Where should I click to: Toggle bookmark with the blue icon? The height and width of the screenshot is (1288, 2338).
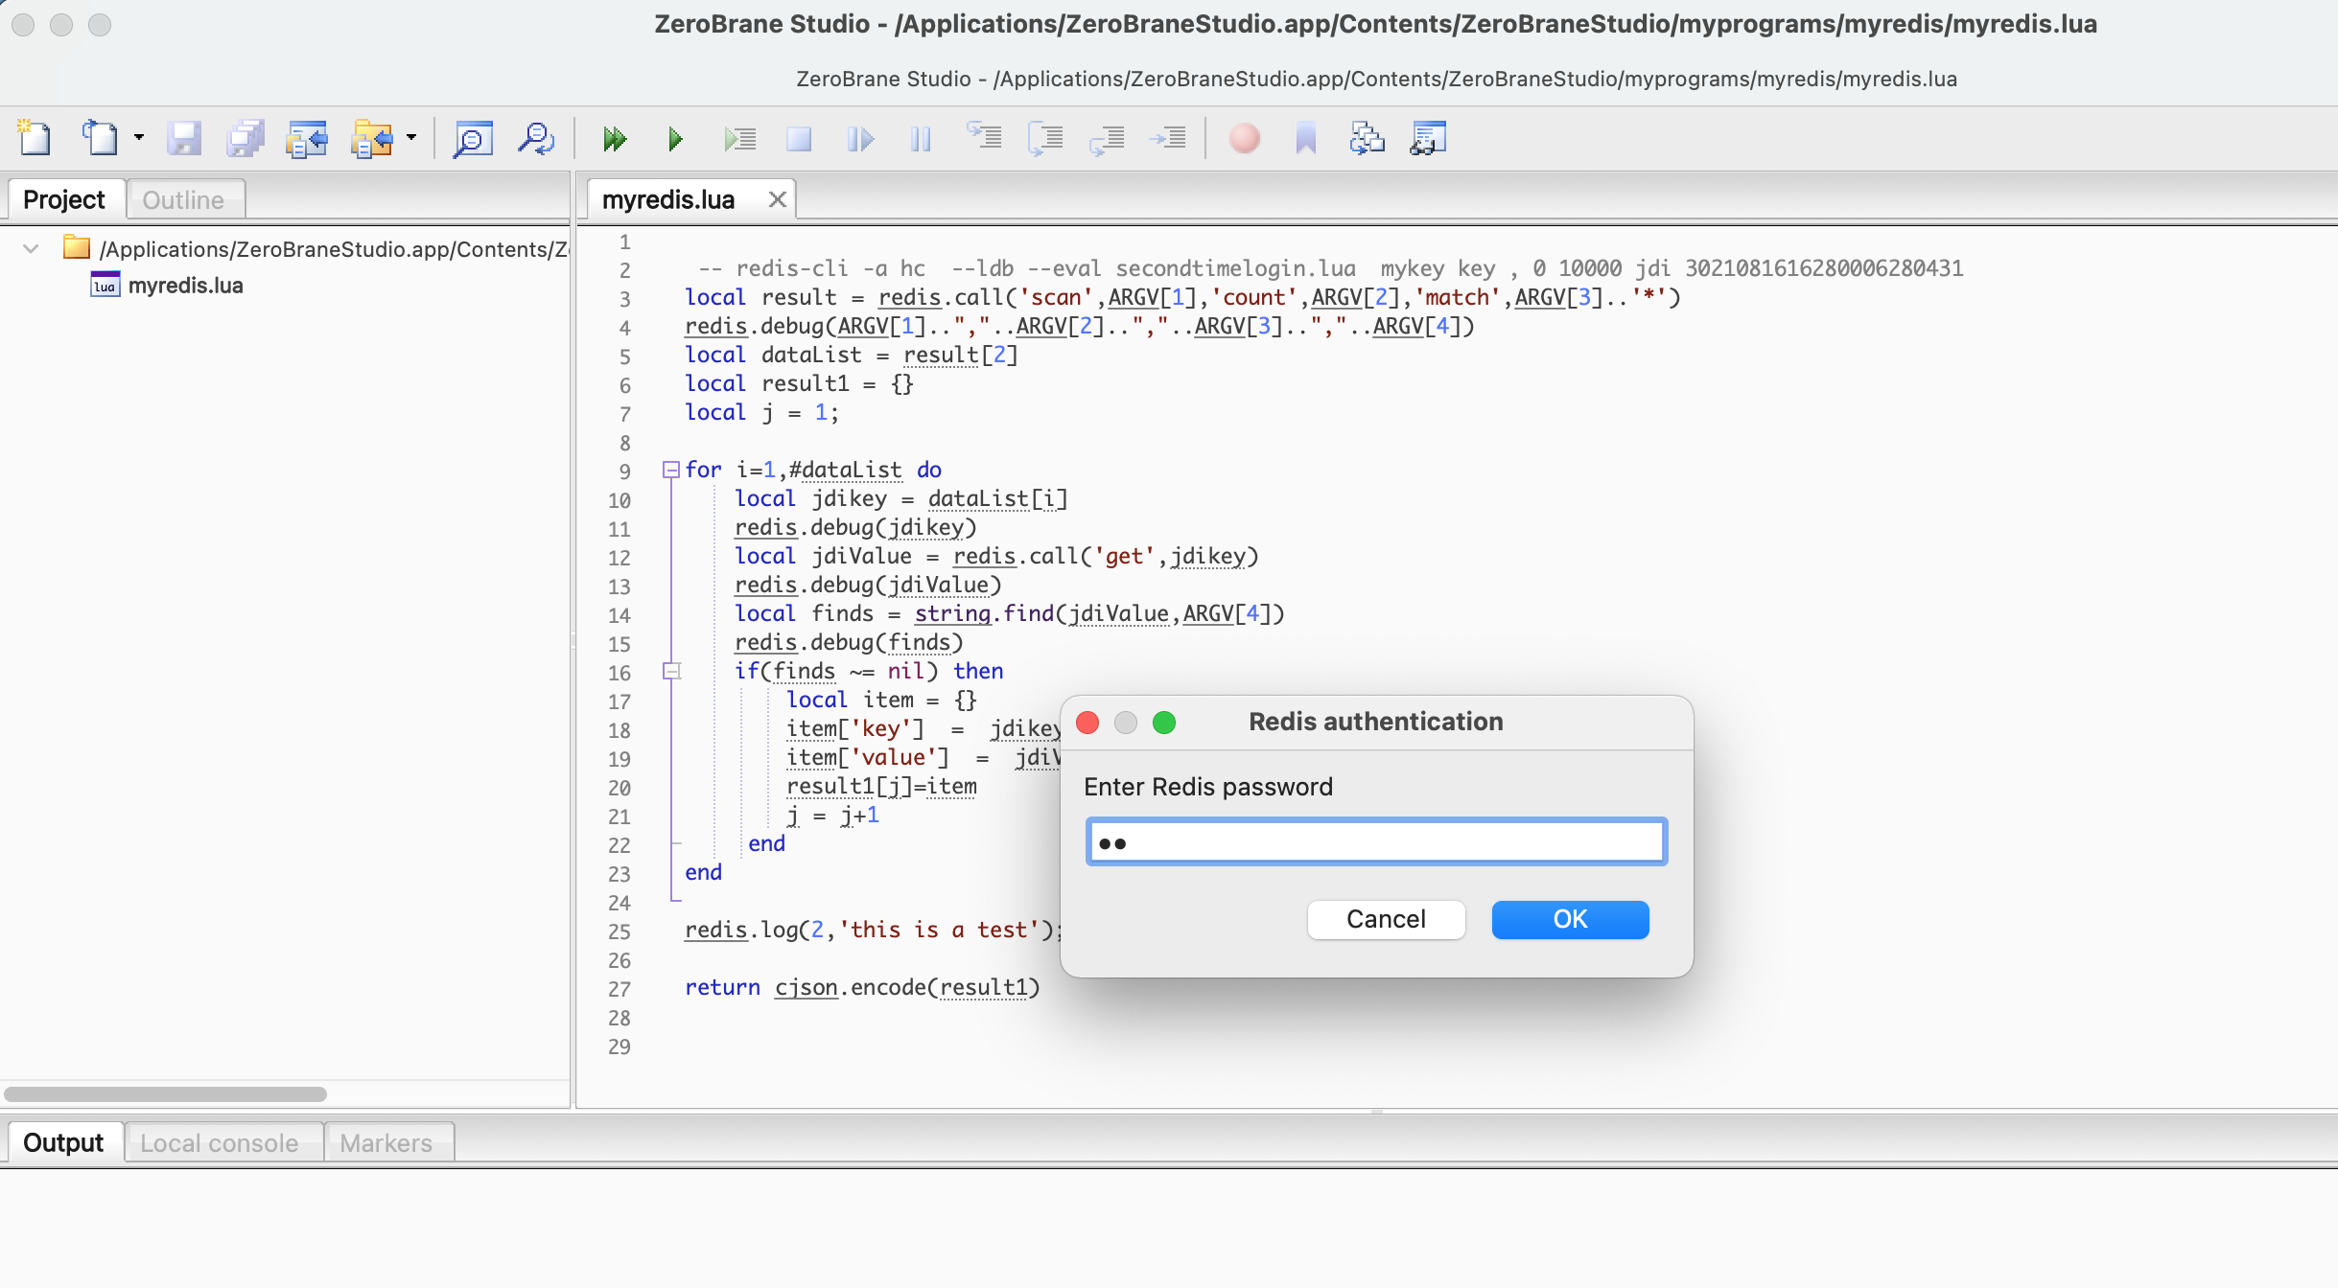click(x=1306, y=139)
